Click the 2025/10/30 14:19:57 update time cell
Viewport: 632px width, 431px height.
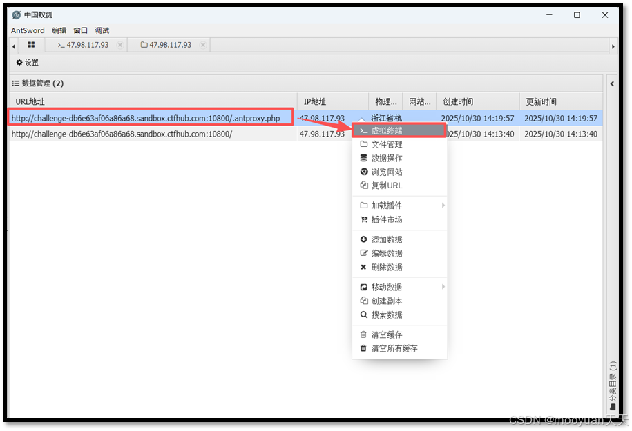point(561,119)
